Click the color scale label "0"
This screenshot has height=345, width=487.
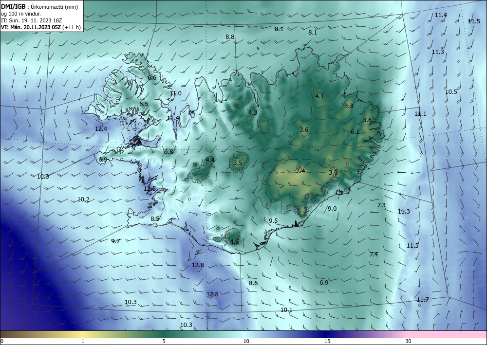click(x=2, y=342)
